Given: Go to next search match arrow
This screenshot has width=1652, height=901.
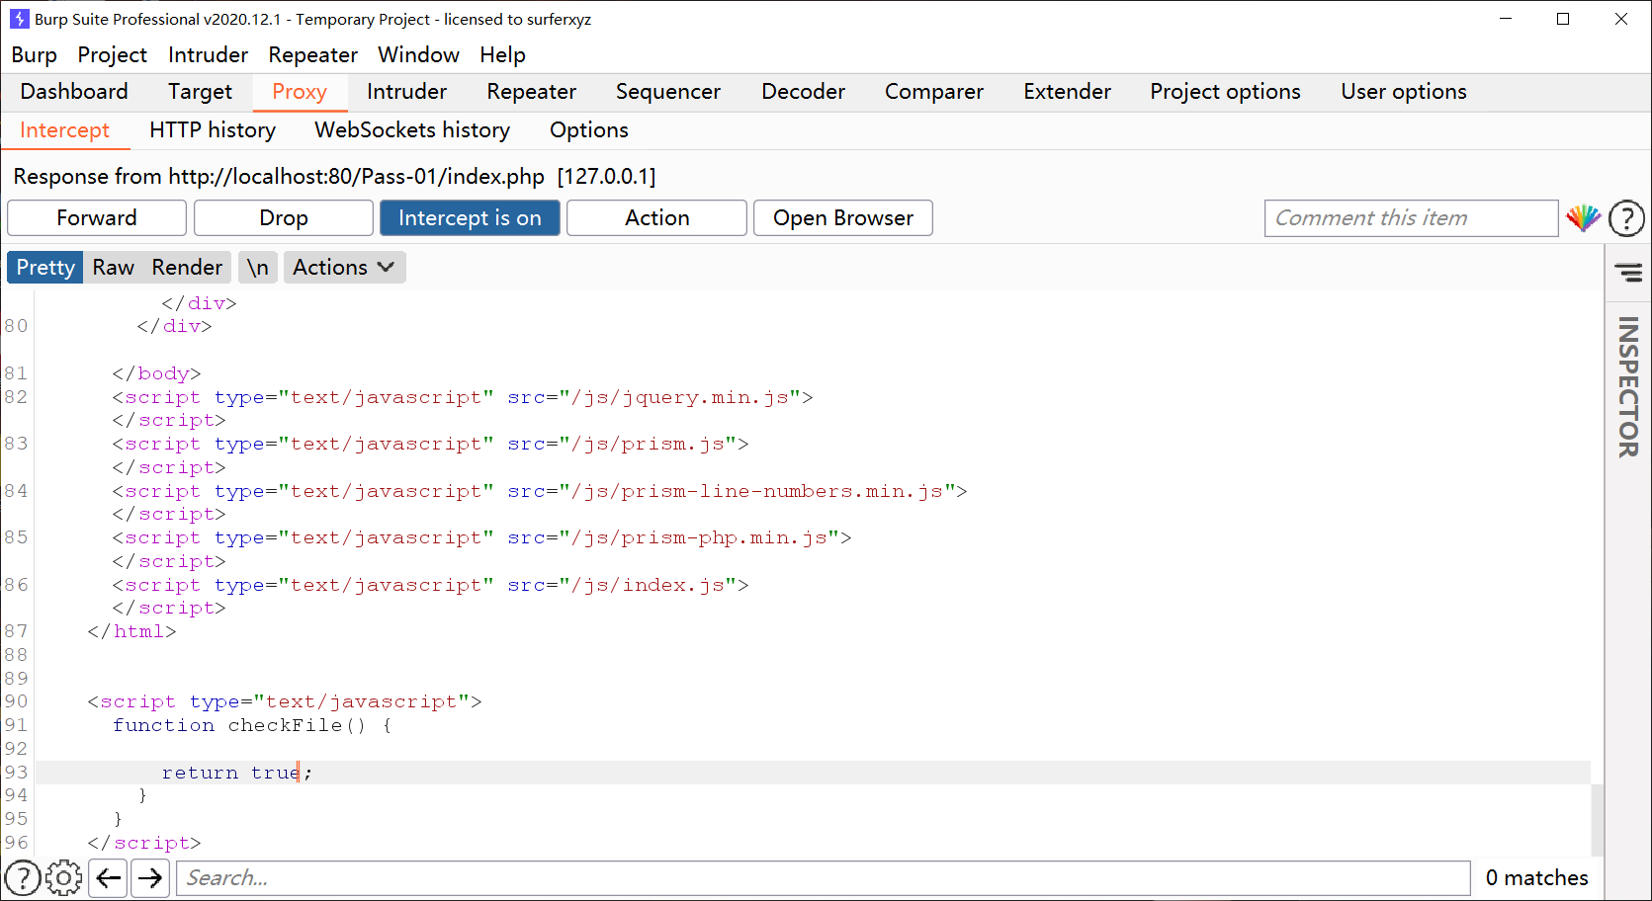Looking at the screenshot, I should [150, 877].
